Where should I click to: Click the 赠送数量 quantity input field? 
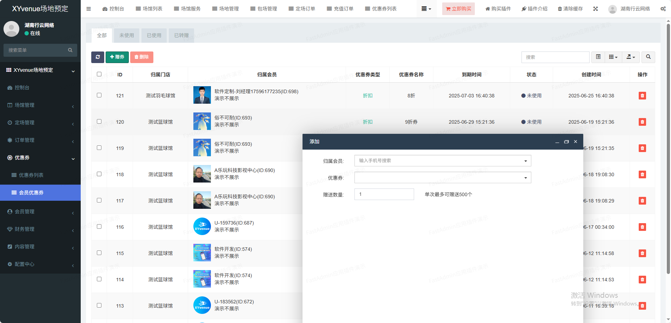click(384, 194)
